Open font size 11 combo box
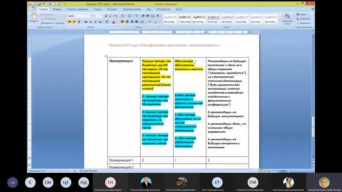The image size is (342, 192). coord(97,16)
